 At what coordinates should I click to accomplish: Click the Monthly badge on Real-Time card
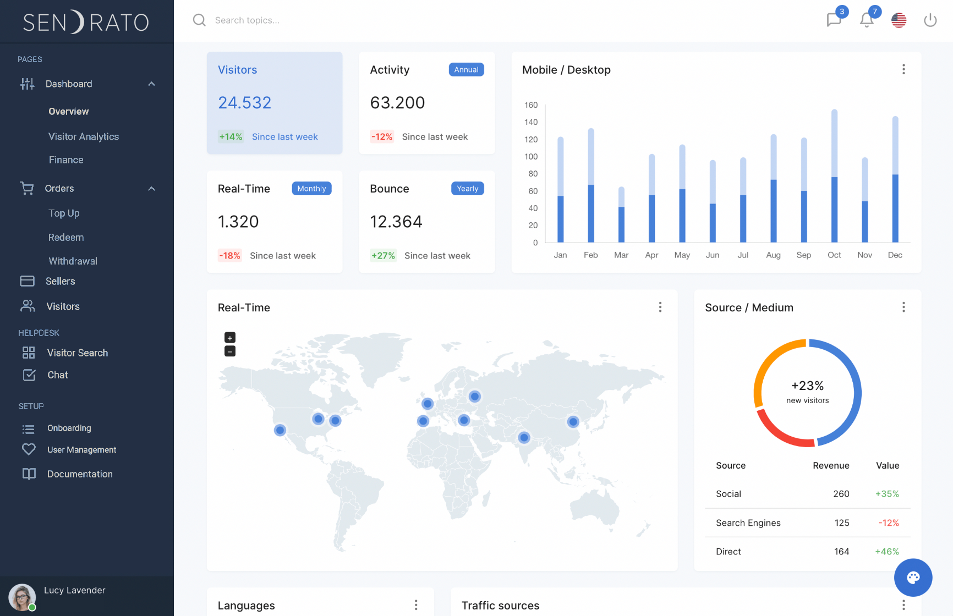[311, 189]
